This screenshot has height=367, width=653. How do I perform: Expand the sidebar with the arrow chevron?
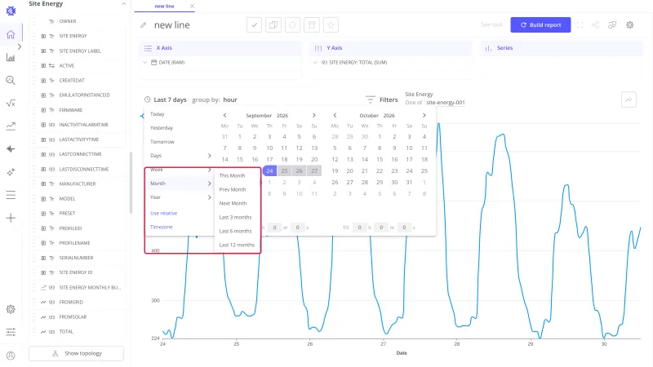click(19, 46)
